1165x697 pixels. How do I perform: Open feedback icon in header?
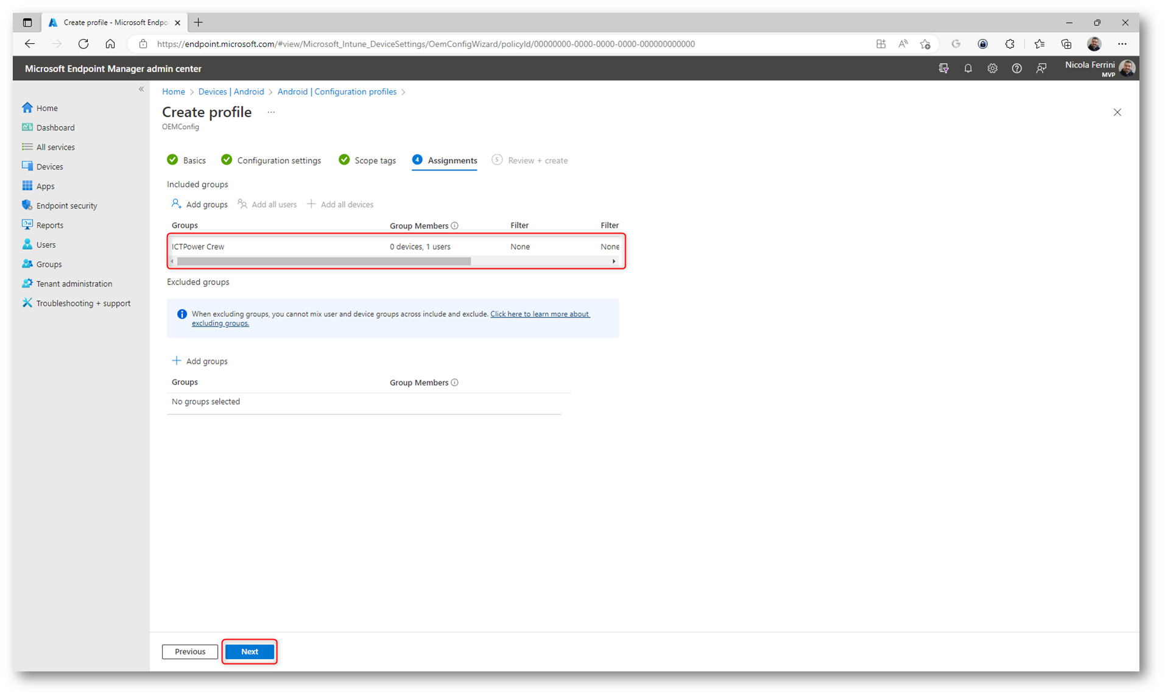(x=1041, y=68)
